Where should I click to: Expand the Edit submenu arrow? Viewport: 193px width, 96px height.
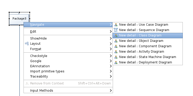click(111, 32)
